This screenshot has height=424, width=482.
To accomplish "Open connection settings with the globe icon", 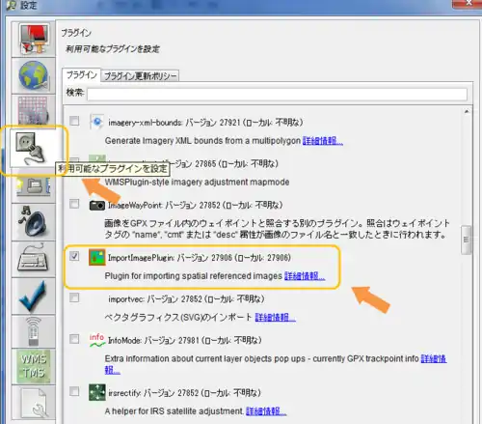I will tap(34, 75).
